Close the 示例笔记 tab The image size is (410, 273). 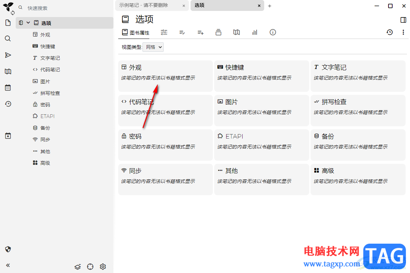click(x=184, y=6)
